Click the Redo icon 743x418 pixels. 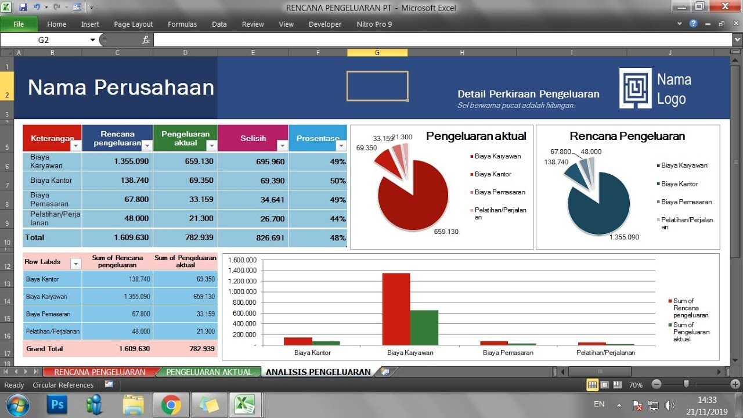56,6
